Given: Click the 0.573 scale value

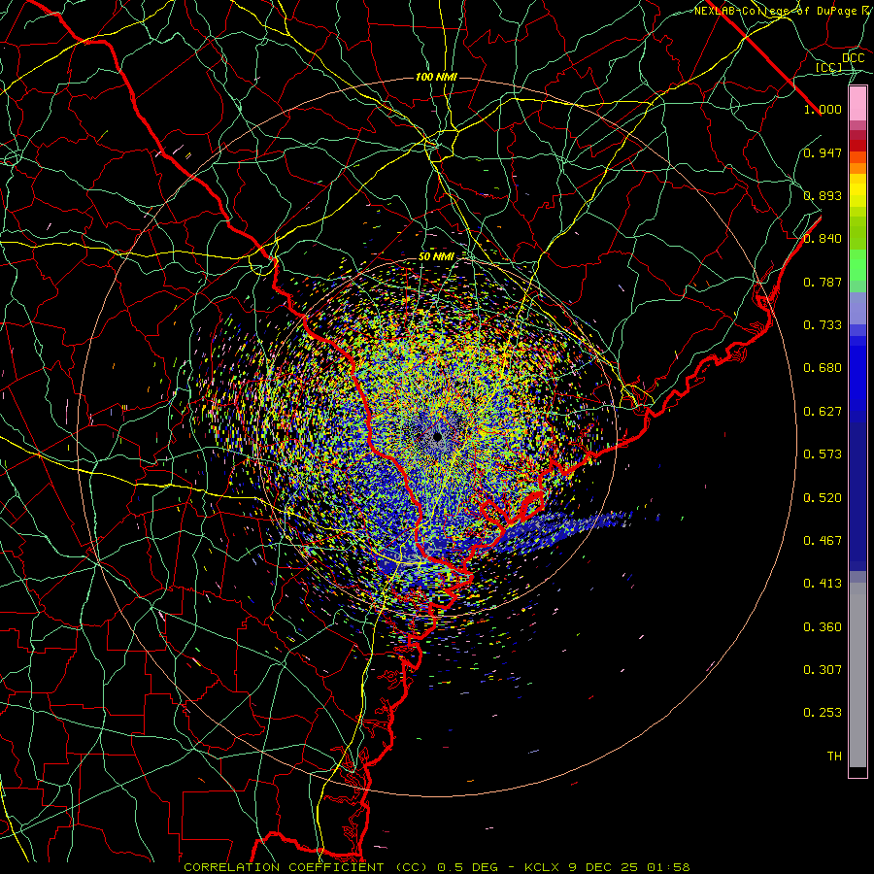Looking at the screenshot, I should 823,454.
